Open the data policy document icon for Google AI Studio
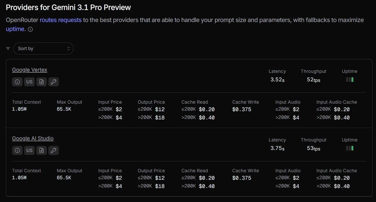Screen dimensions: 376x202 click(42, 150)
